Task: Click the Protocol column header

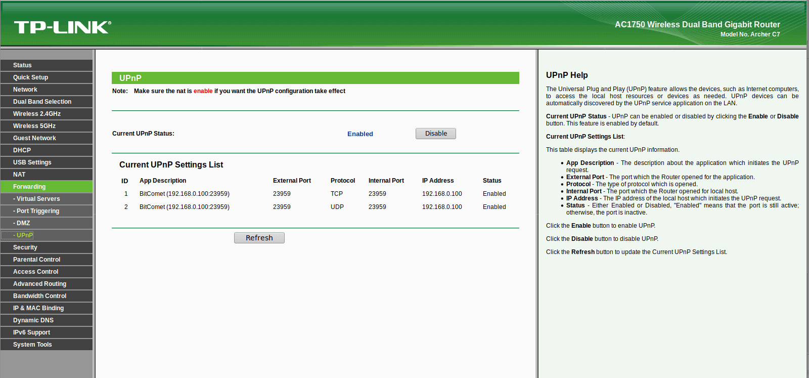Action: click(x=343, y=181)
